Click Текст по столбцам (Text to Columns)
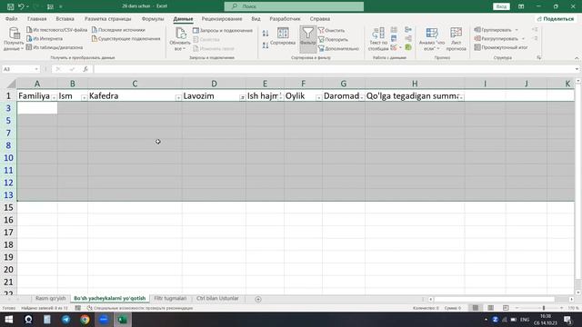 click(x=378, y=38)
